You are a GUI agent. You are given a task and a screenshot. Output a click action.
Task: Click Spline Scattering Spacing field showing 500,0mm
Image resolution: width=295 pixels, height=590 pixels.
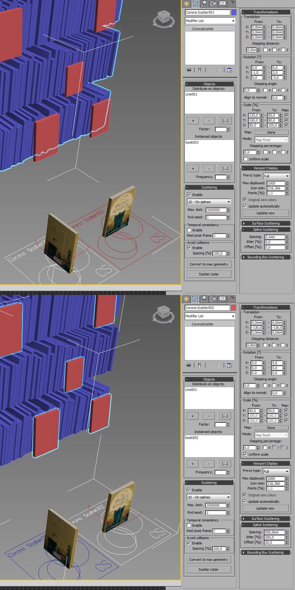click(275, 532)
